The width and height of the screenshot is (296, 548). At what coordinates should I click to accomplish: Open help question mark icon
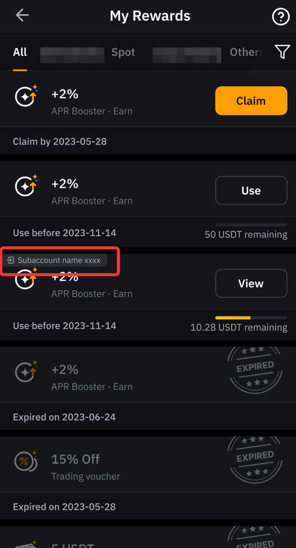[x=281, y=17]
